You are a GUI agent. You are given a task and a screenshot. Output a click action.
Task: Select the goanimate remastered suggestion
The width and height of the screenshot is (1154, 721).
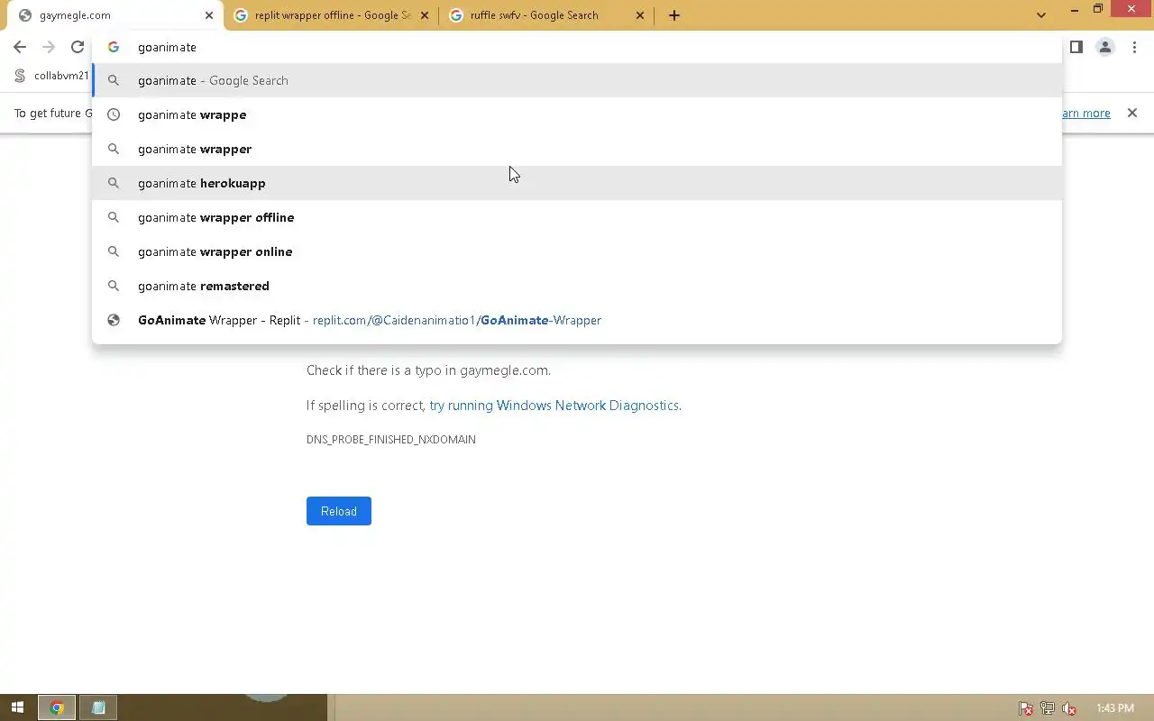(577, 286)
